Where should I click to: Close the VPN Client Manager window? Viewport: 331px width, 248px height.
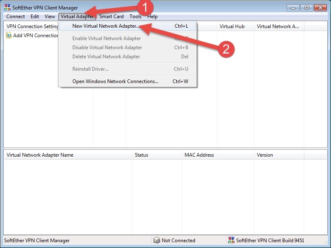tap(320, 8)
